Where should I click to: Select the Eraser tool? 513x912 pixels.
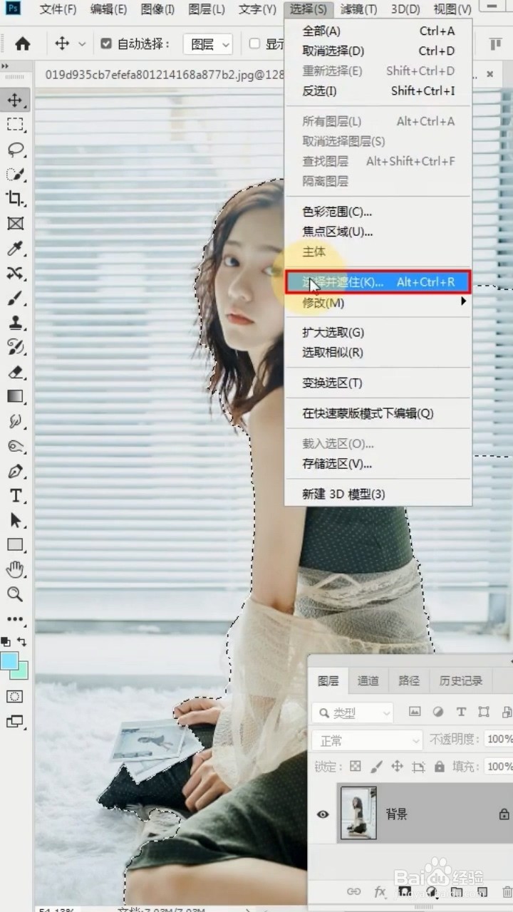click(x=15, y=372)
